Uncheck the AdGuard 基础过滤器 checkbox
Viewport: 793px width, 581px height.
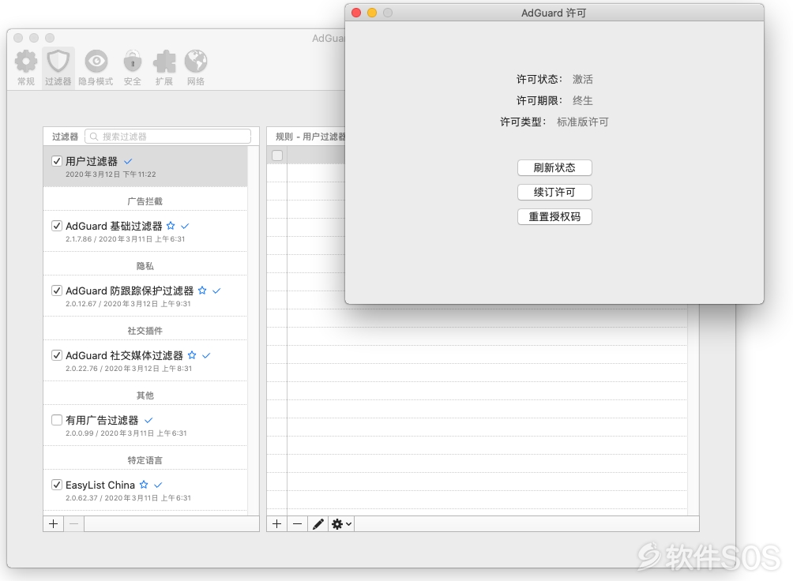click(57, 226)
